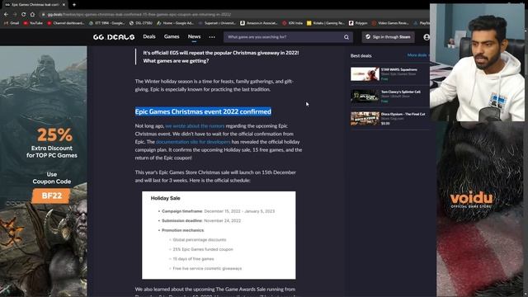Screen dimensions: 528x297
Task: Open the Video Games Reviews bookmark
Action: [x=390, y=23]
